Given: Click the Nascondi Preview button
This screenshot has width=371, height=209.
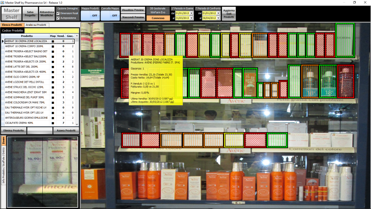Looking at the screenshot, I should click(x=133, y=17).
